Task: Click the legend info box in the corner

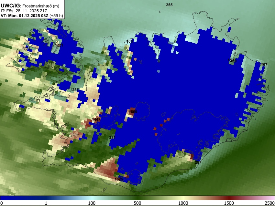Action: (x=32, y=9)
